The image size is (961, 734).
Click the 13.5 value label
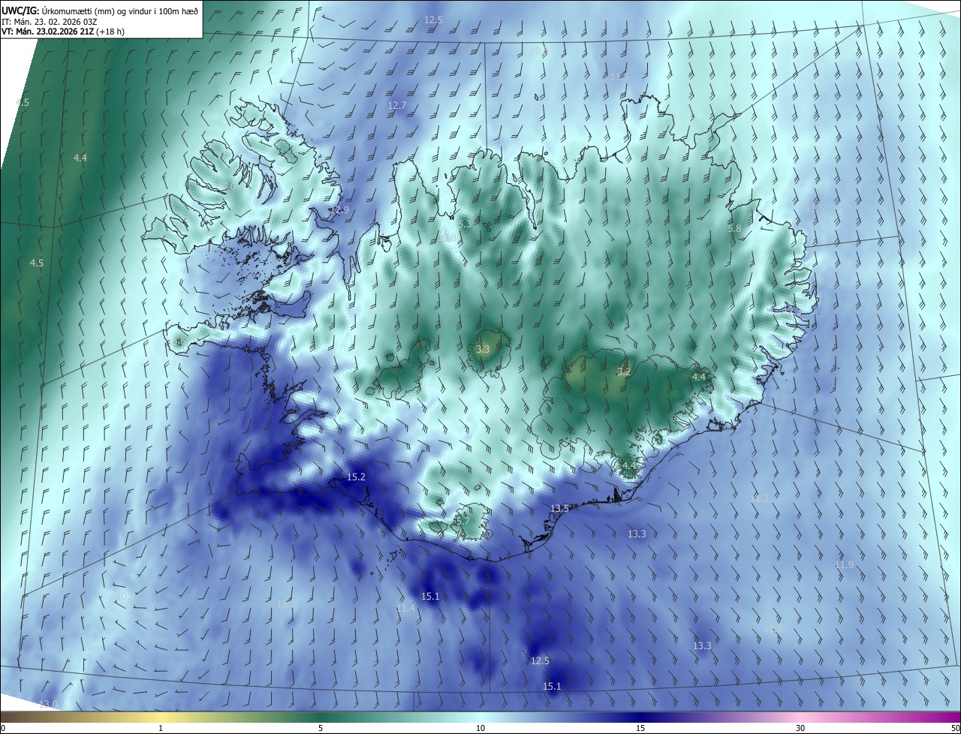[560, 509]
